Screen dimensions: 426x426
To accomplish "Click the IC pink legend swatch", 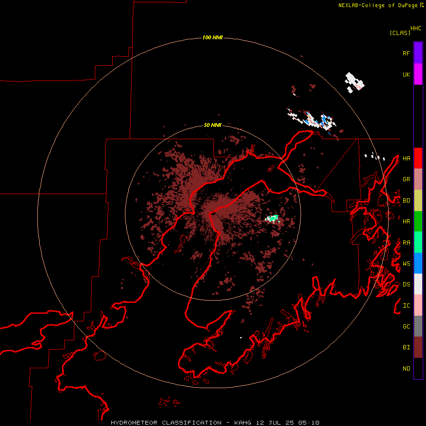I will click(418, 305).
